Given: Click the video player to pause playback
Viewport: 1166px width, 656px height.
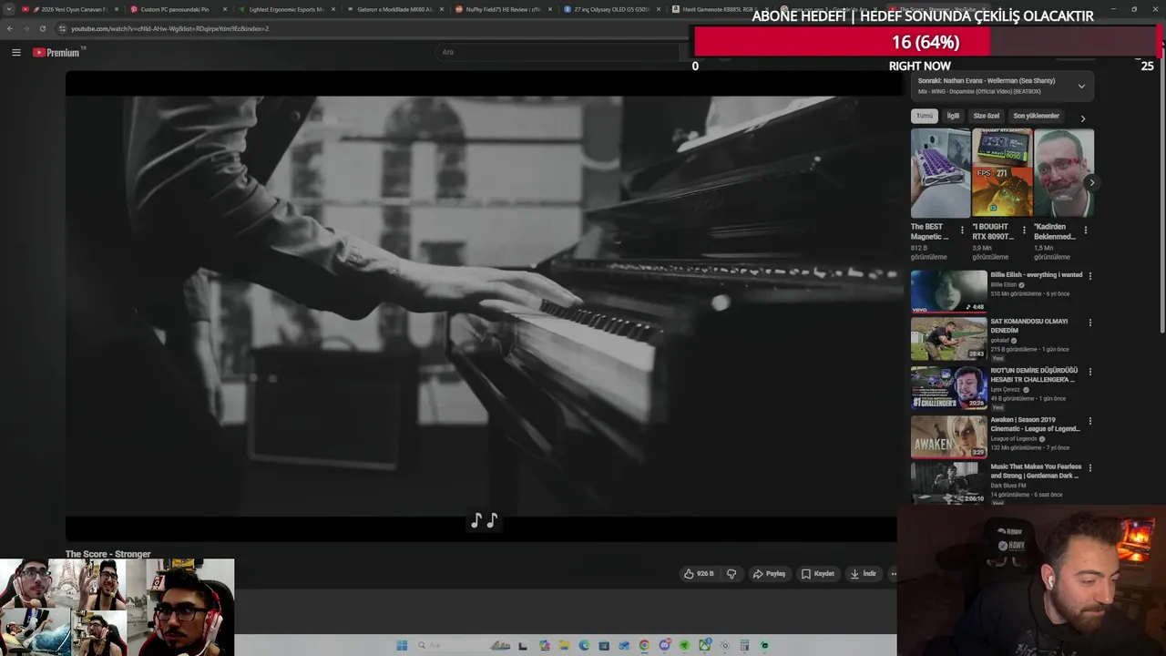Looking at the screenshot, I should 483,305.
